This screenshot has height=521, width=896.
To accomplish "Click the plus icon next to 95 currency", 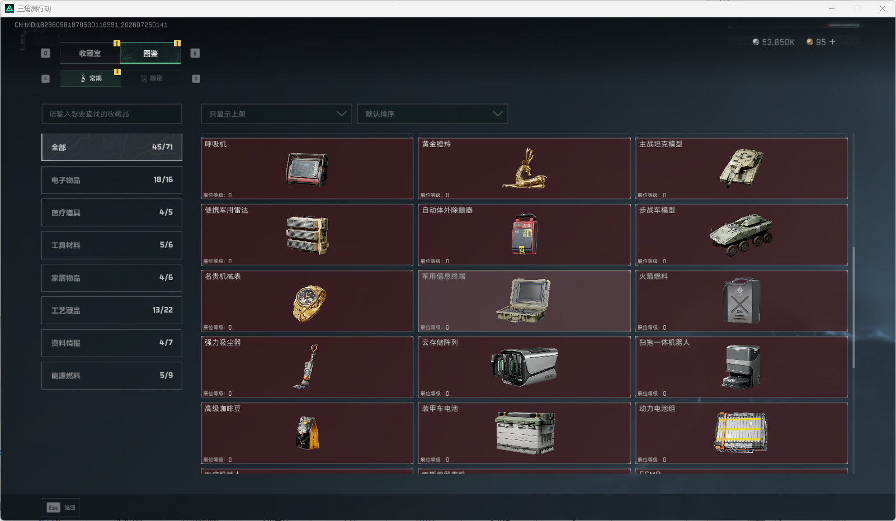I will coord(832,42).
